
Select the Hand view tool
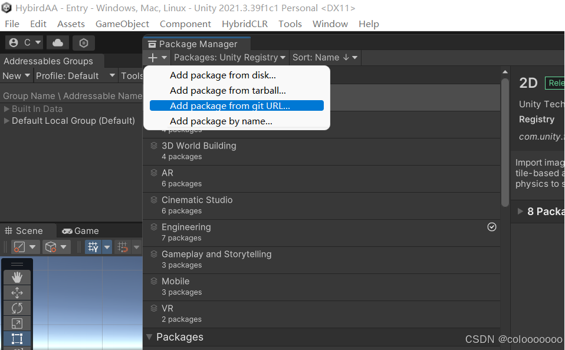pyautogui.click(x=17, y=278)
